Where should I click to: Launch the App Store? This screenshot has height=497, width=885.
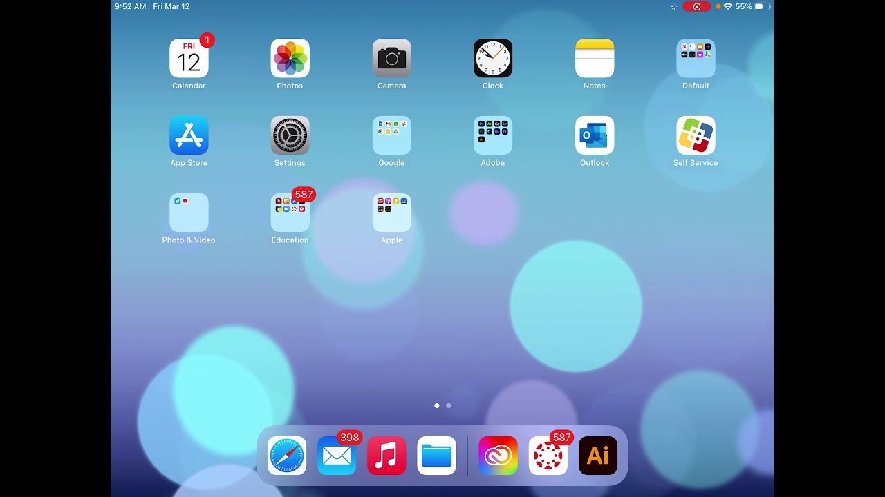189,135
